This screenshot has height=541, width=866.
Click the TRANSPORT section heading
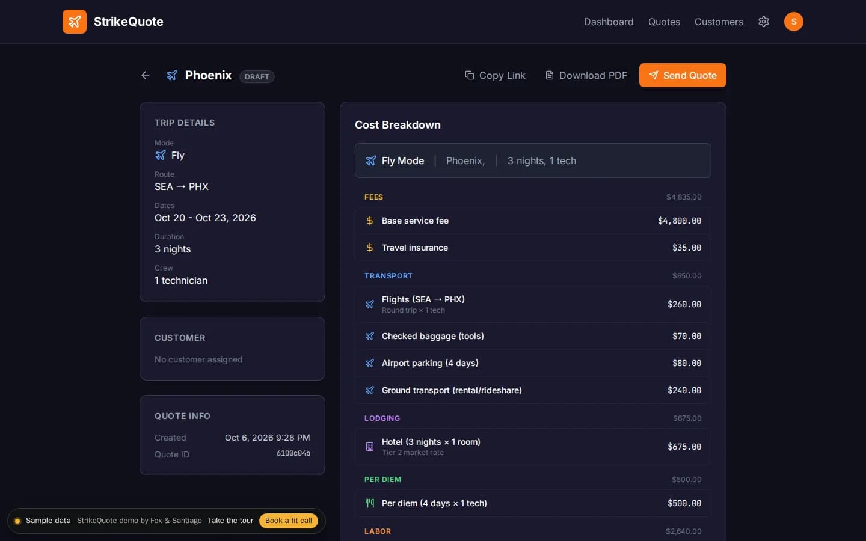tap(388, 276)
